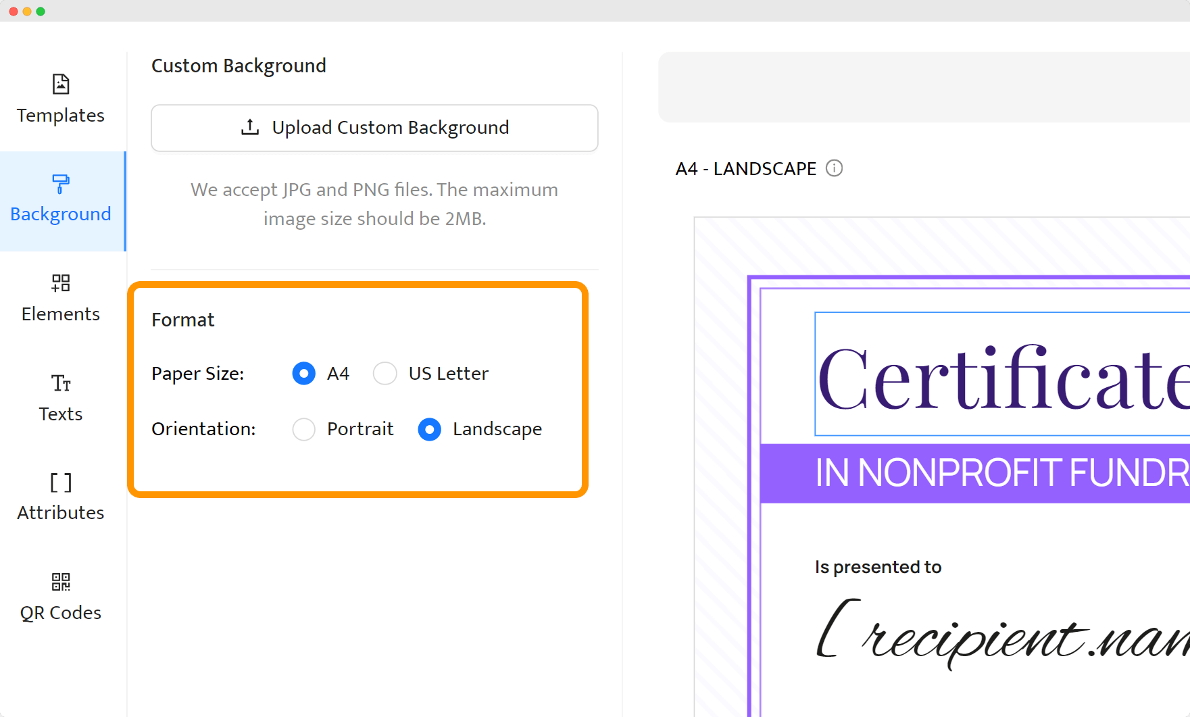The image size is (1190, 717).
Task: Choose Landscape orientation radio button
Action: [x=430, y=429]
